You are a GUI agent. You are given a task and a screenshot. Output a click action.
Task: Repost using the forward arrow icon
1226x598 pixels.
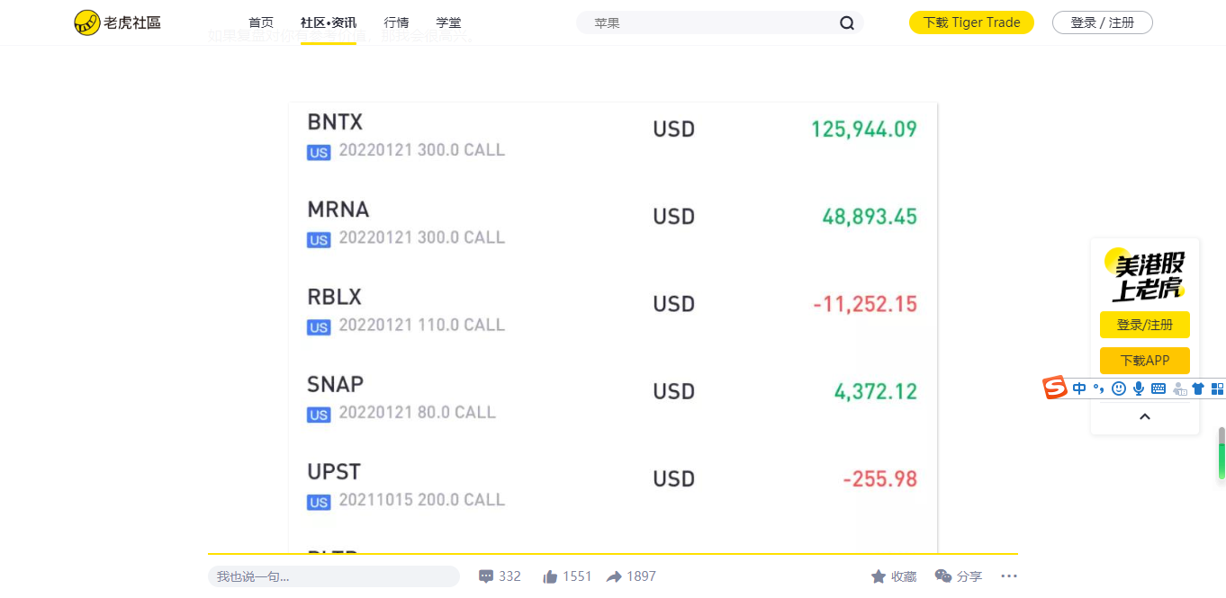(x=614, y=576)
